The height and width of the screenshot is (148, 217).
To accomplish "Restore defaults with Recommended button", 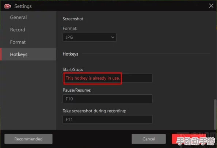I will 28,139.
